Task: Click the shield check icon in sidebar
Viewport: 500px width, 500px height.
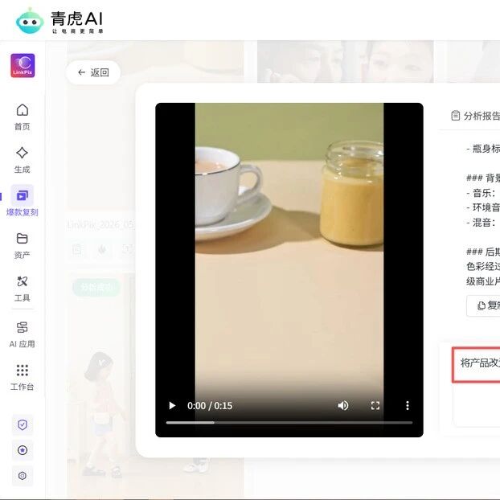Action: click(x=23, y=424)
